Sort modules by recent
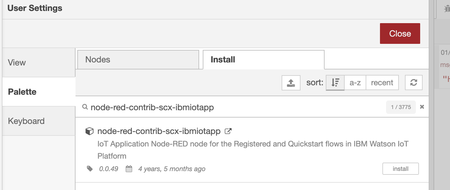Viewport: 450px width, 190px height. [382, 83]
